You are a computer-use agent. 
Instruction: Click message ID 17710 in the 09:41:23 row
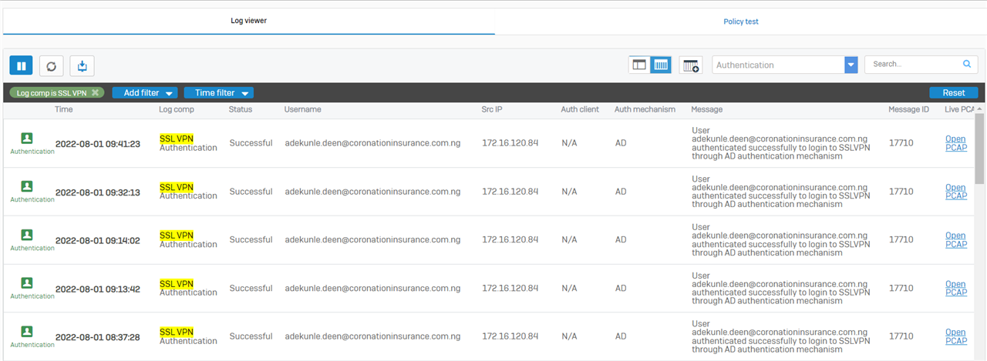901,143
